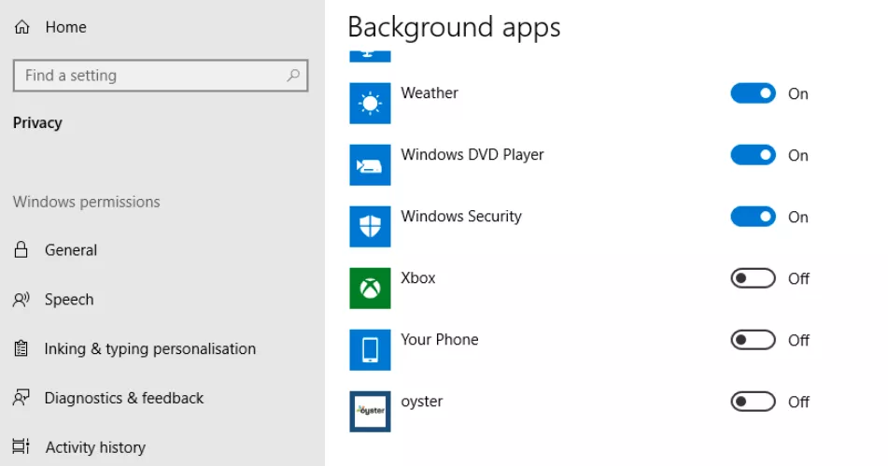Click the Activity history icon
Image resolution: width=888 pixels, height=466 pixels.
click(x=21, y=446)
